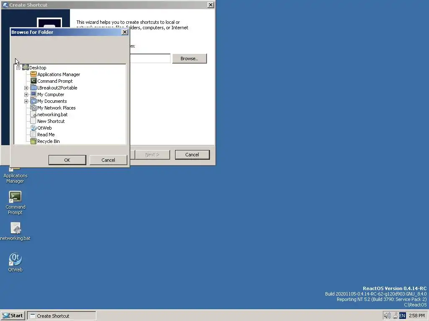Select Command Prompt label in the tree

[55, 81]
